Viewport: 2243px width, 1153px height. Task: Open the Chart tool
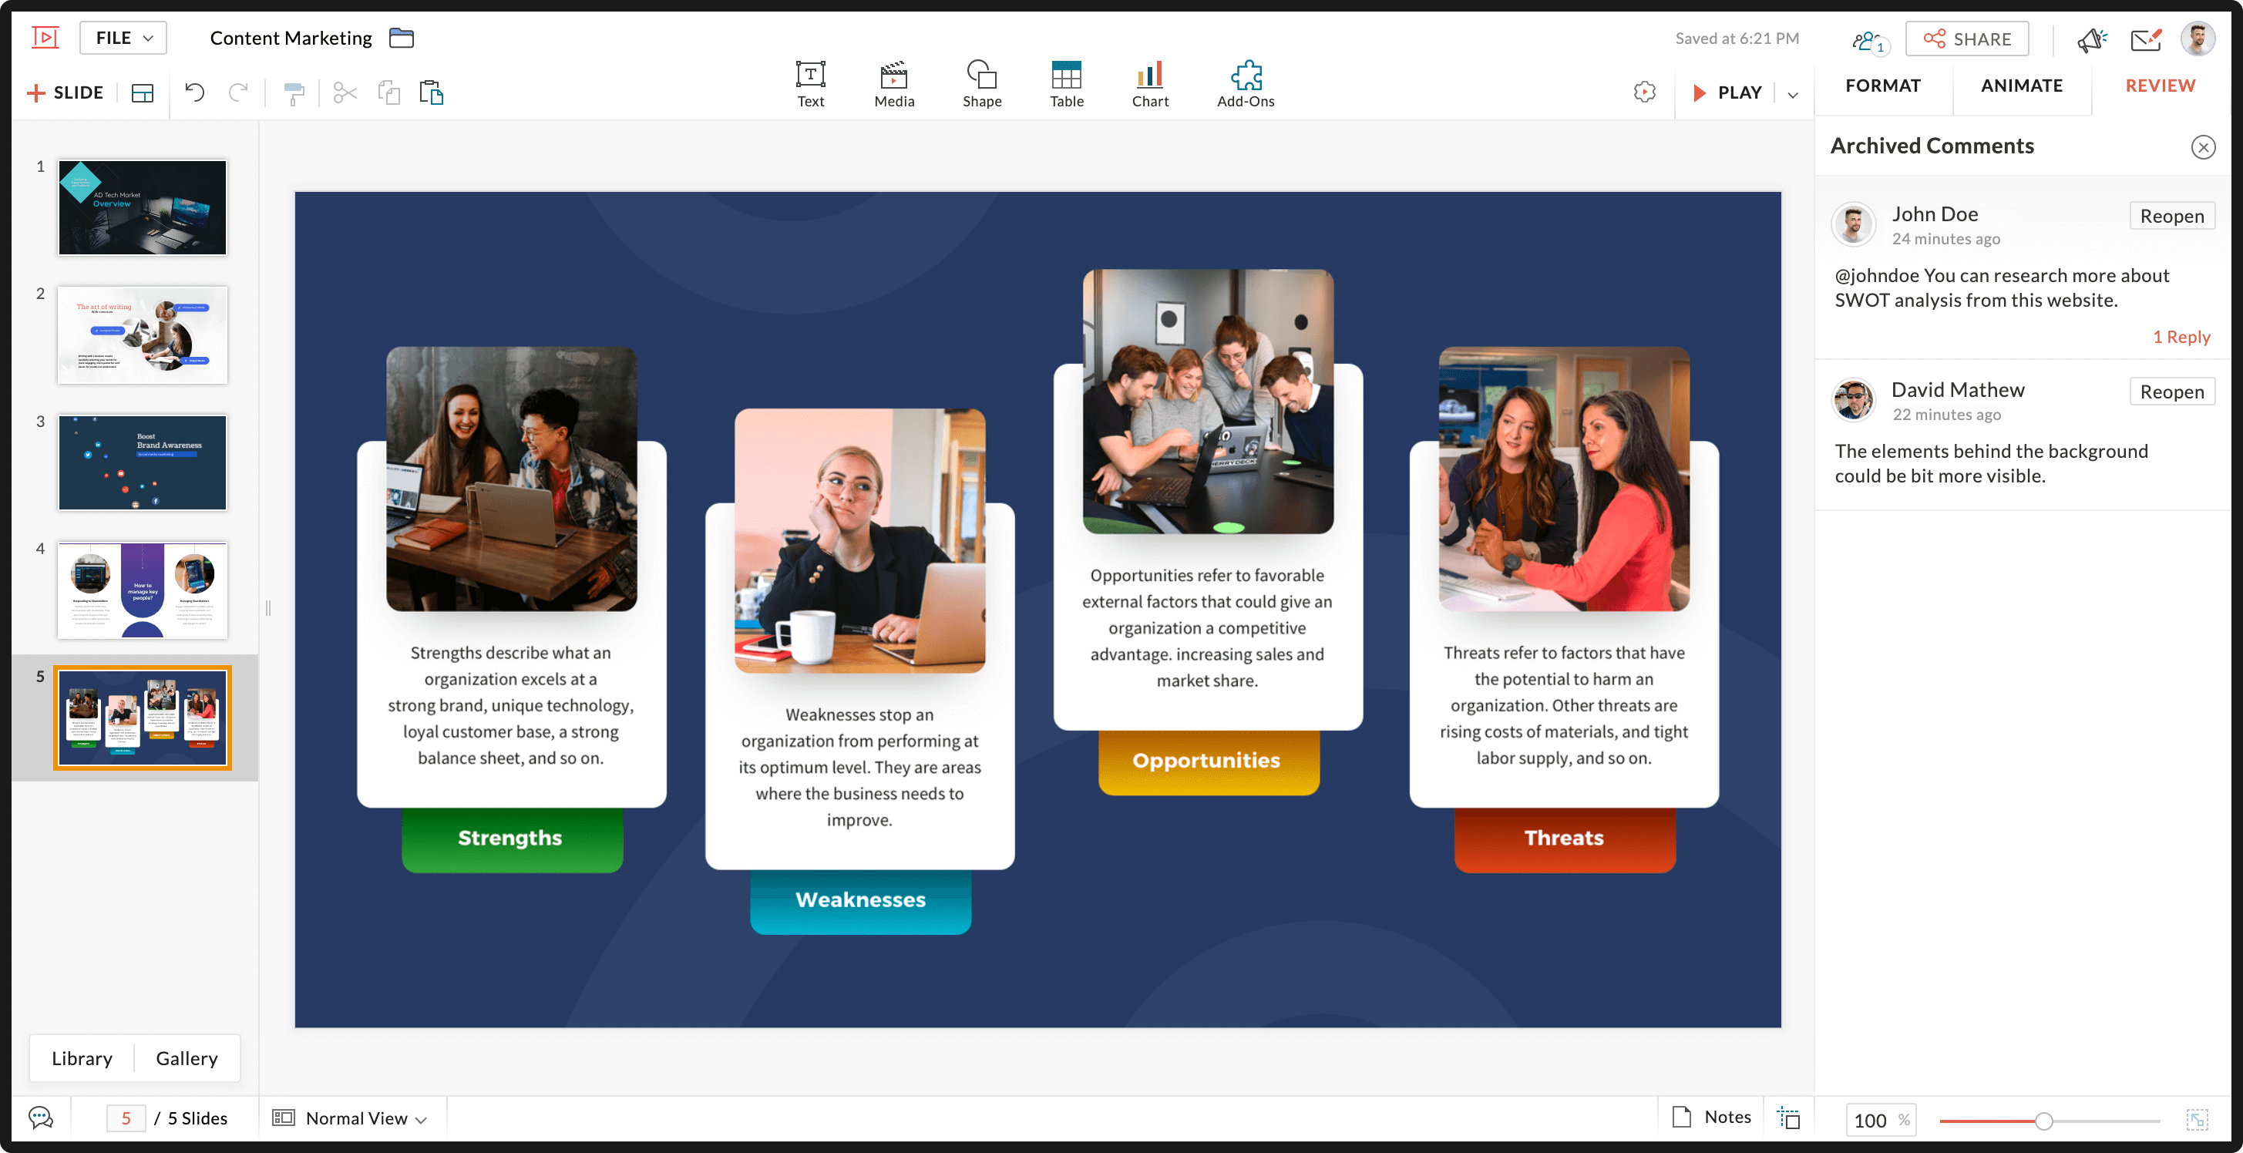click(x=1149, y=83)
